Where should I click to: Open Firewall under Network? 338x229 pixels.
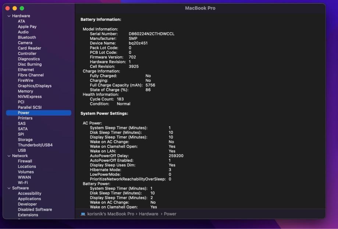(25, 161)
